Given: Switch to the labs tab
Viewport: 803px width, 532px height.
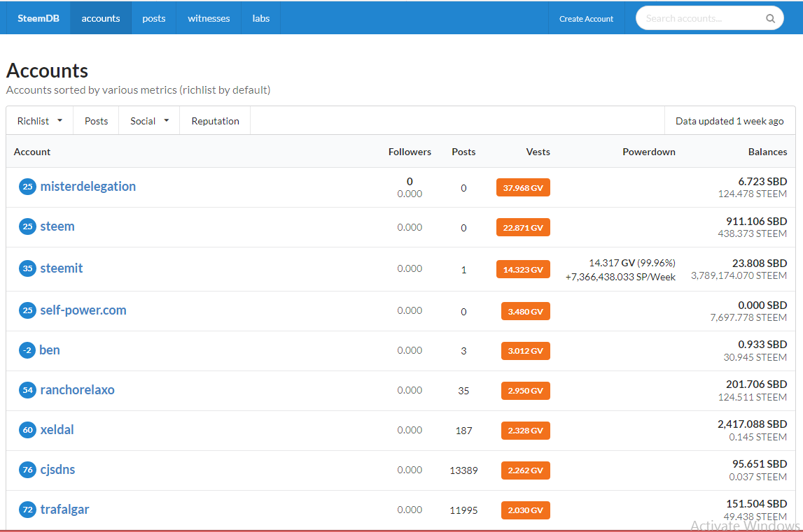Looking at the screenshot, I should point(260,18).
